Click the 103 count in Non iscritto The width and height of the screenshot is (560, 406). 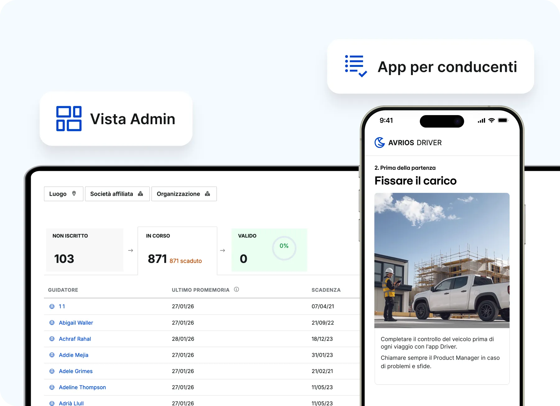click(x=64, y=259)
